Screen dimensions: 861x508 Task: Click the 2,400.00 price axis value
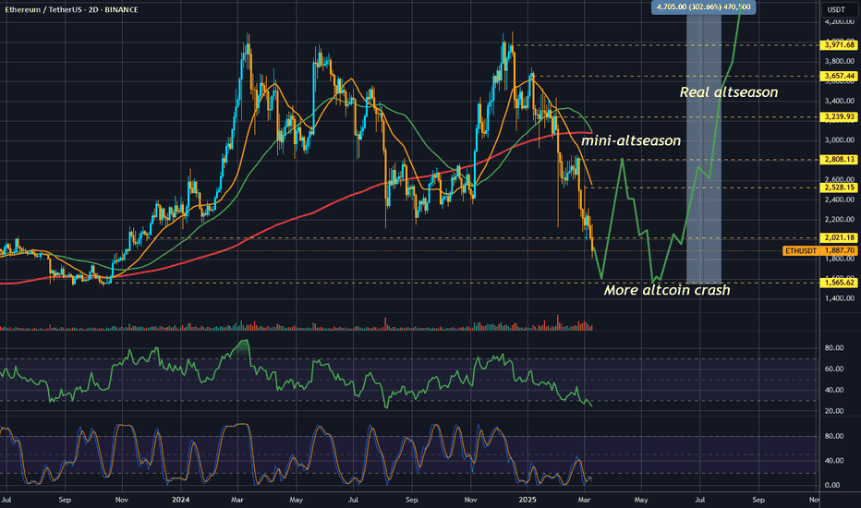coord(839,200)
